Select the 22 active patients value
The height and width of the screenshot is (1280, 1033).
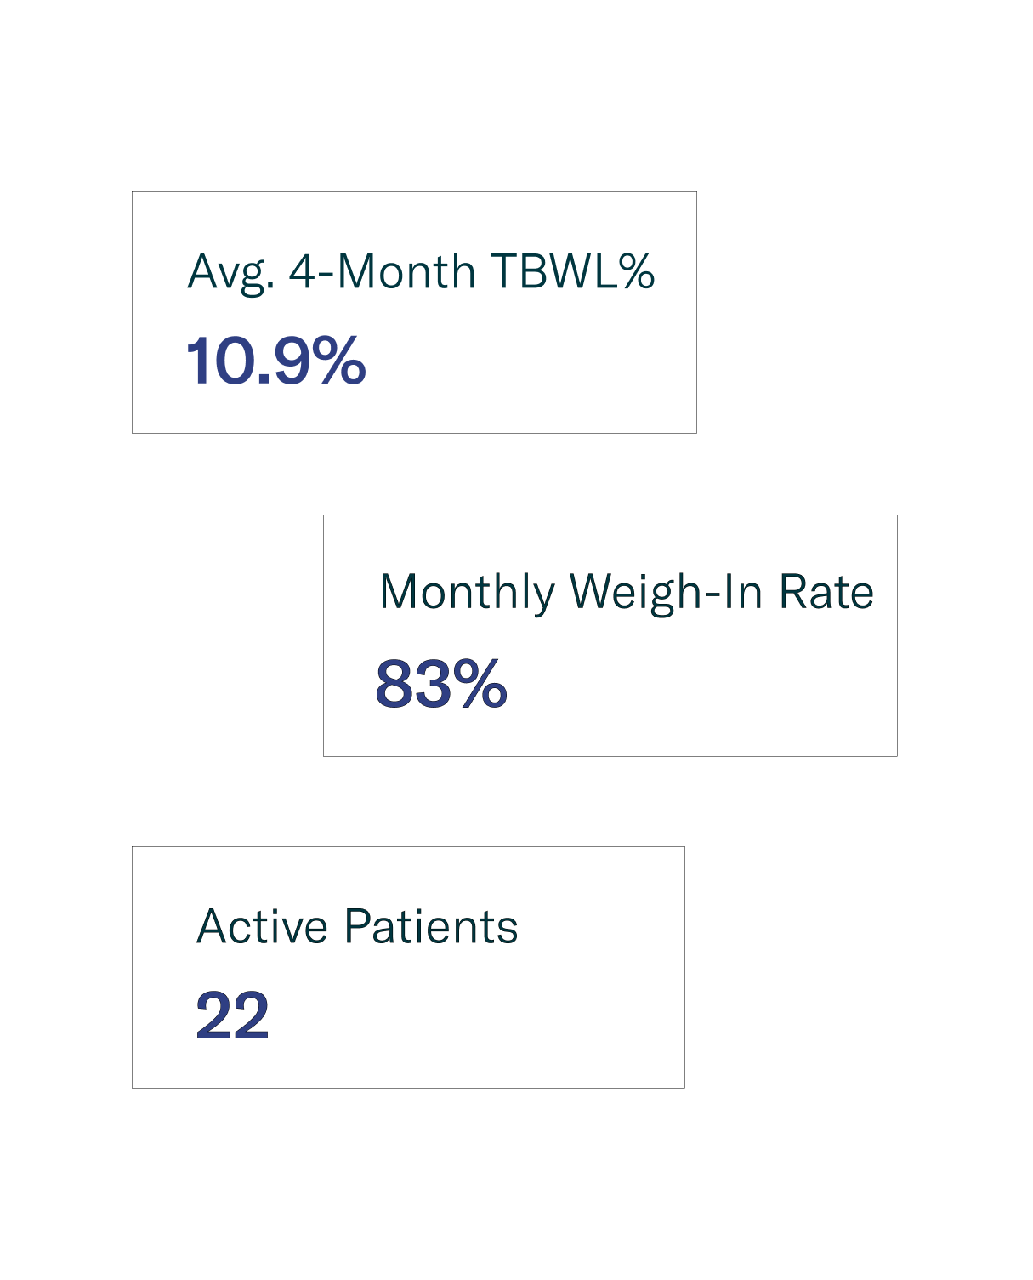[232, 1015]
